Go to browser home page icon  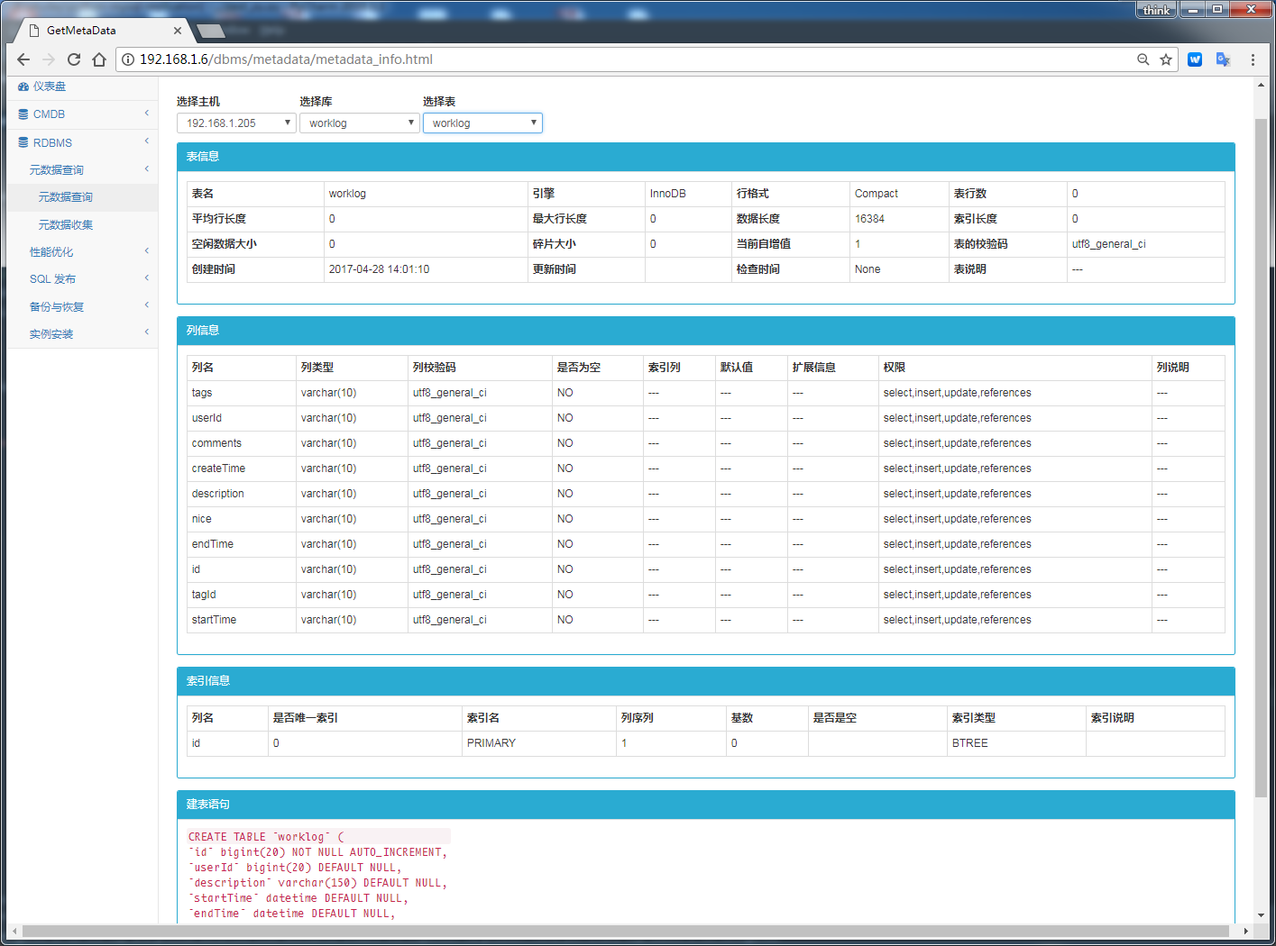99,59
